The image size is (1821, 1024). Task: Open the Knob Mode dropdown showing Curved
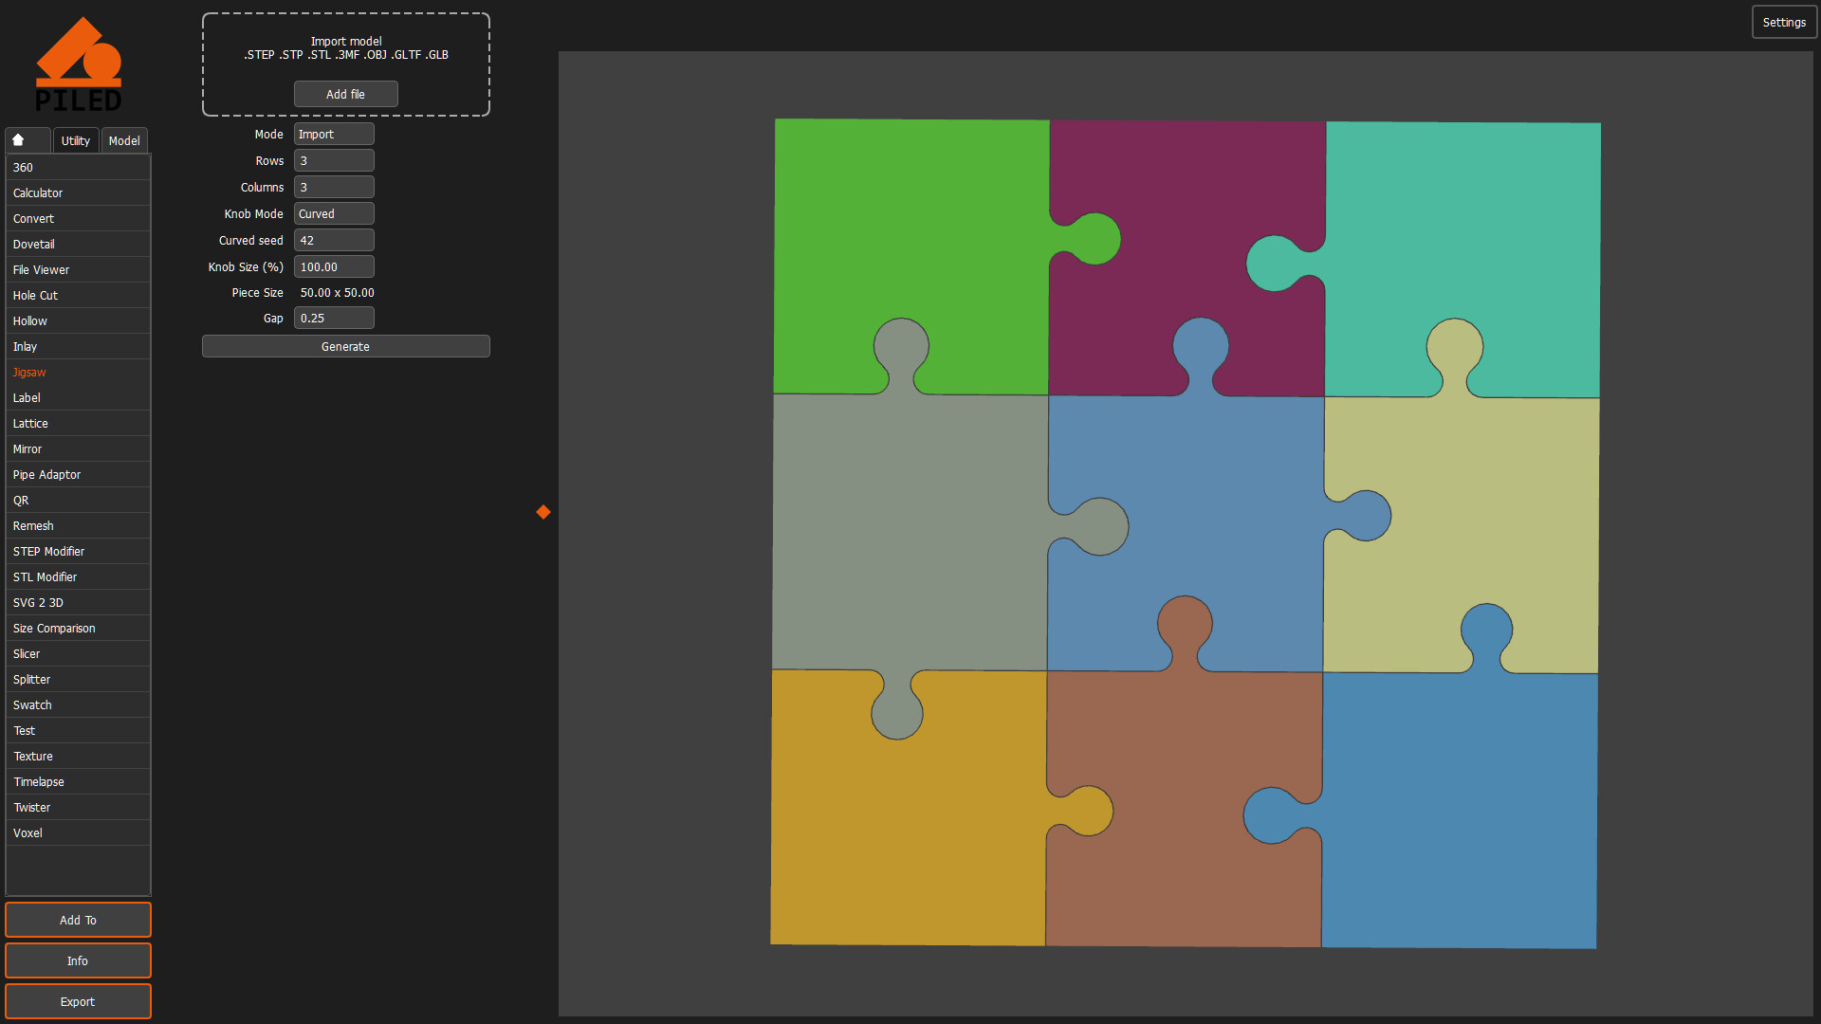tap(334, 214)
